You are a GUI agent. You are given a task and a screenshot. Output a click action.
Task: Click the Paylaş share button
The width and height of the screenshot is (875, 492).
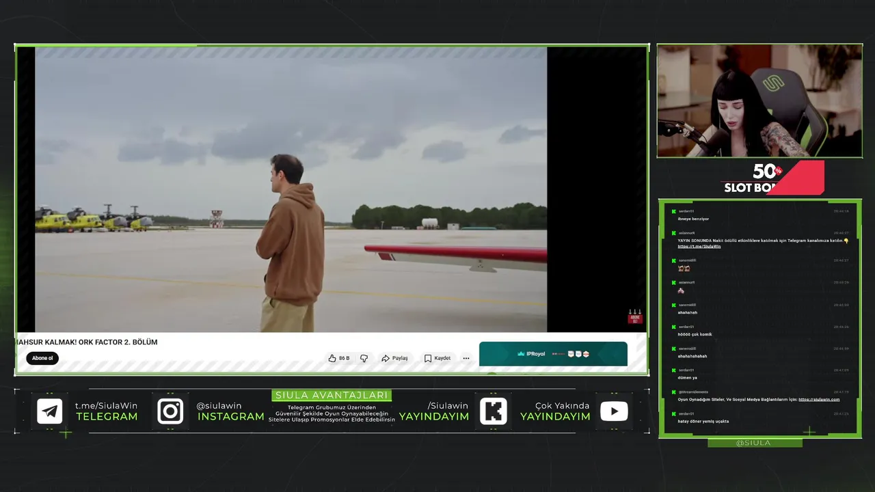[395, 358]
